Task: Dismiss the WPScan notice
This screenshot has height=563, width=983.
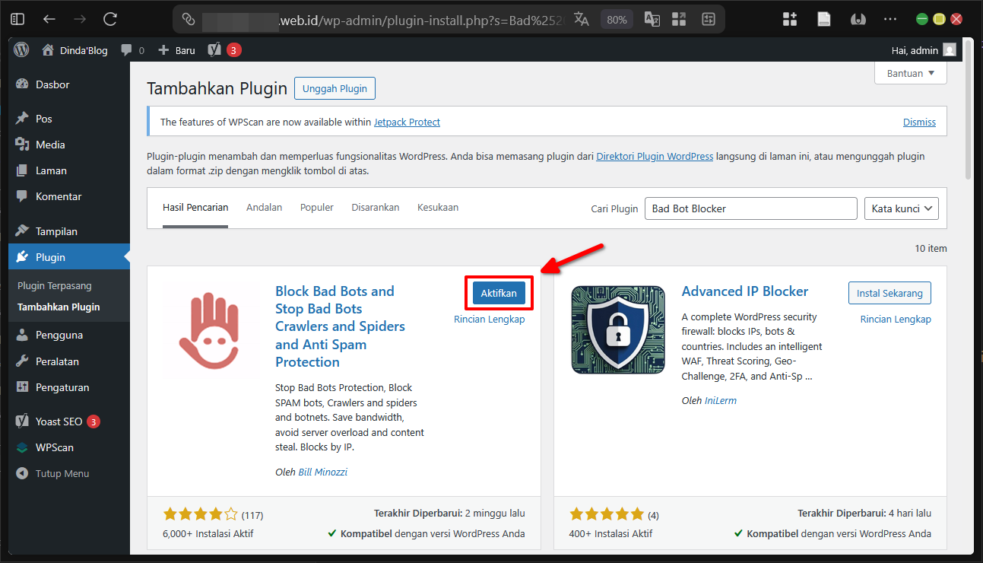Action: tap(919, 122)
